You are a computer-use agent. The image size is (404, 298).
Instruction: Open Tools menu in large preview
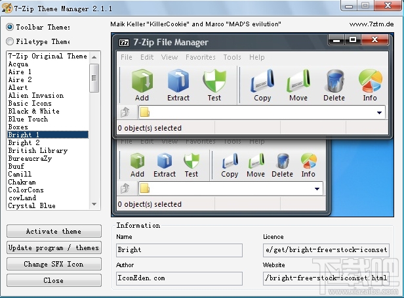click(x=232, y=57)
